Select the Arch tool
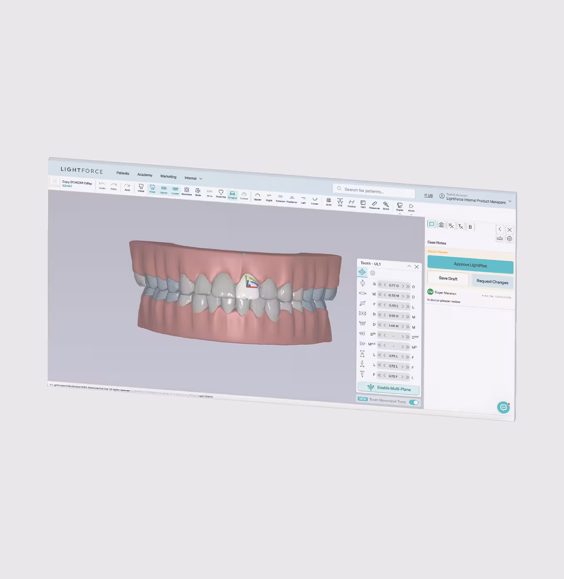 coord(128,187)
